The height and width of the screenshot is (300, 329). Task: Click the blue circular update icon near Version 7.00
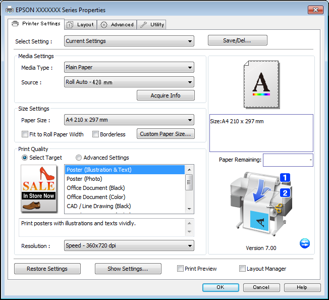point(305,243)
